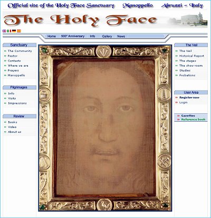Open the Login link in User Area
This screenshot has width=211, height=218.
tap(184, 103)
